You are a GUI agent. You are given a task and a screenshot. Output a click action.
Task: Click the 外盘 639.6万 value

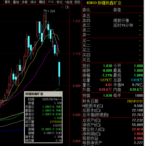pyautogui.click(x=105, y=90)
